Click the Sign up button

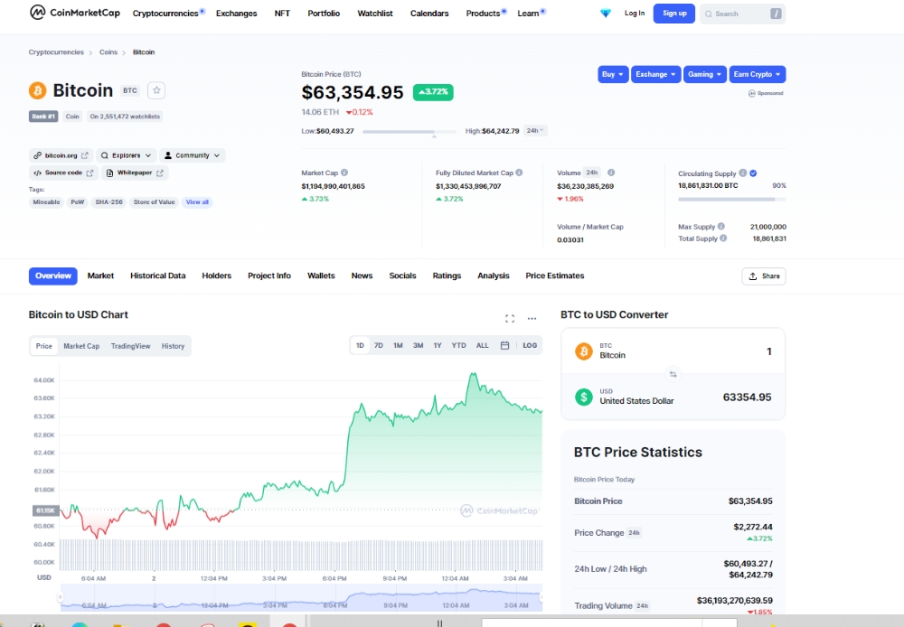674,14
